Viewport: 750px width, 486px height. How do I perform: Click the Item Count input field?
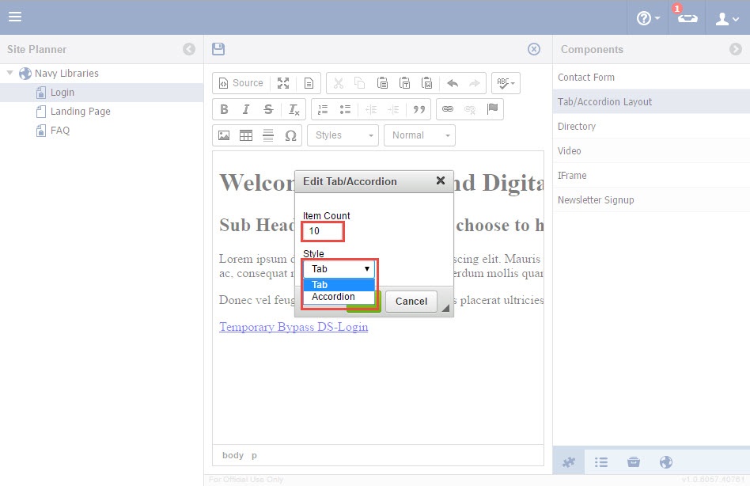[x=323, y=231]
